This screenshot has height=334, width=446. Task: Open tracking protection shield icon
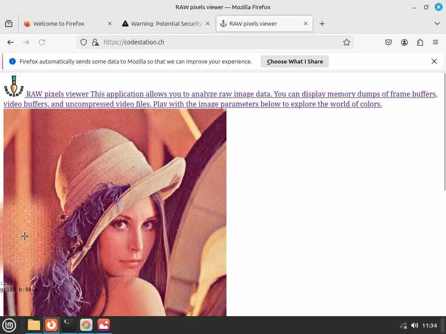pos(83,42)
